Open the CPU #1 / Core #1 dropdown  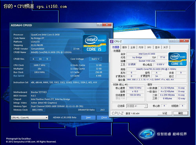(x=29, y=118)
